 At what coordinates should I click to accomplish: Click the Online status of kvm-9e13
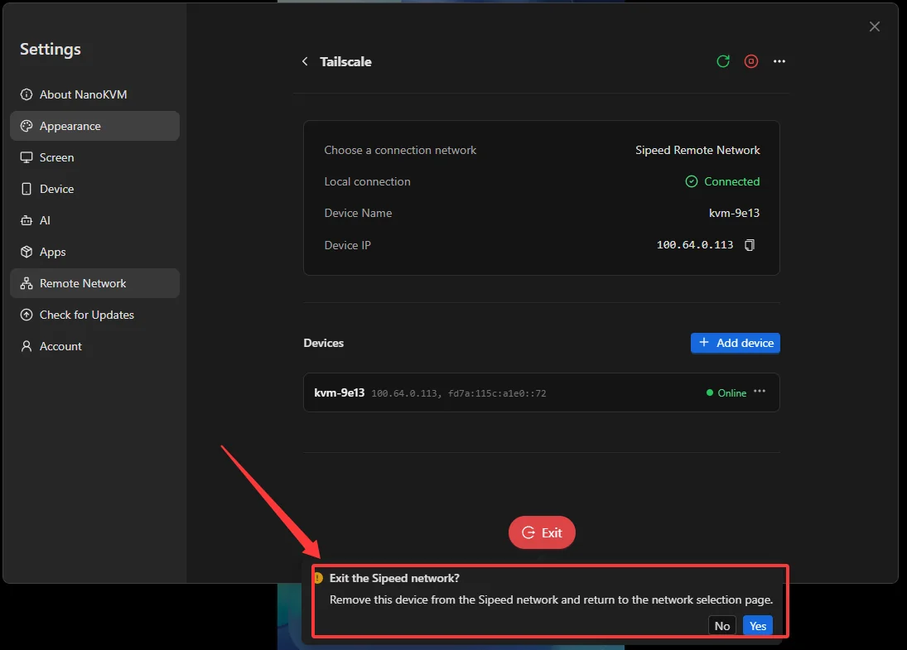click(726, 393)
